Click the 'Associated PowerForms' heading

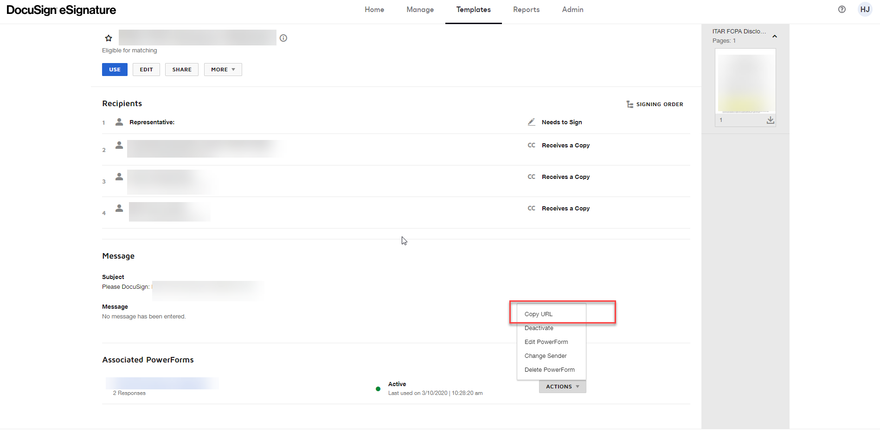point(148,360)
